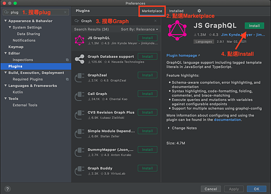Image resolution: width=271 pixels, height=194 pixels.
Task: Install the GraphZeal plugin
Action: click(x=147, y=75)
